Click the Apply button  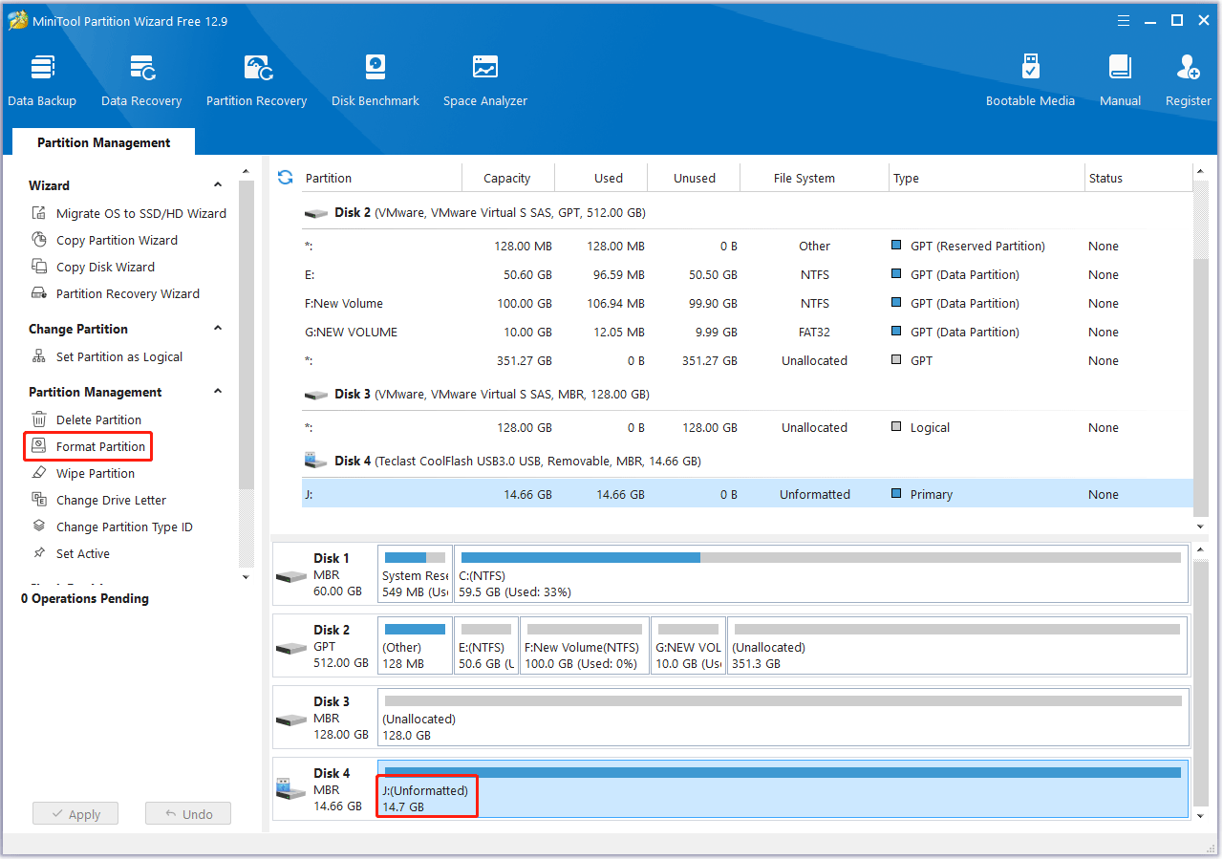75,814
